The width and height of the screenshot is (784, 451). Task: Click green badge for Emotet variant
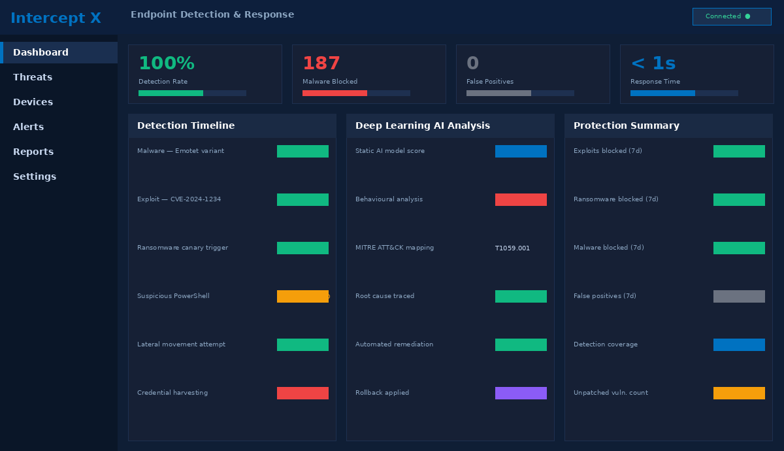pos(302,151)
